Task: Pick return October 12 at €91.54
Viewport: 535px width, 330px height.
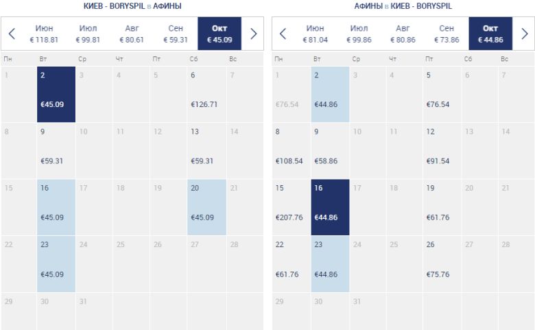Action: tap(442, 151)
